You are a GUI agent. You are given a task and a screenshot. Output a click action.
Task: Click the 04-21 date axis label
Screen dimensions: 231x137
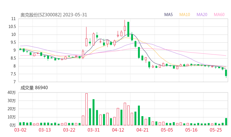pos(142,130)
